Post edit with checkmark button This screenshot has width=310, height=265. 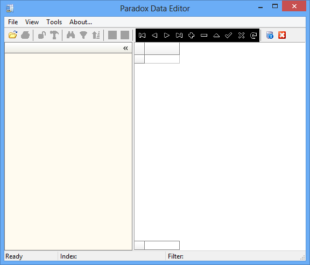coord(229,36)
